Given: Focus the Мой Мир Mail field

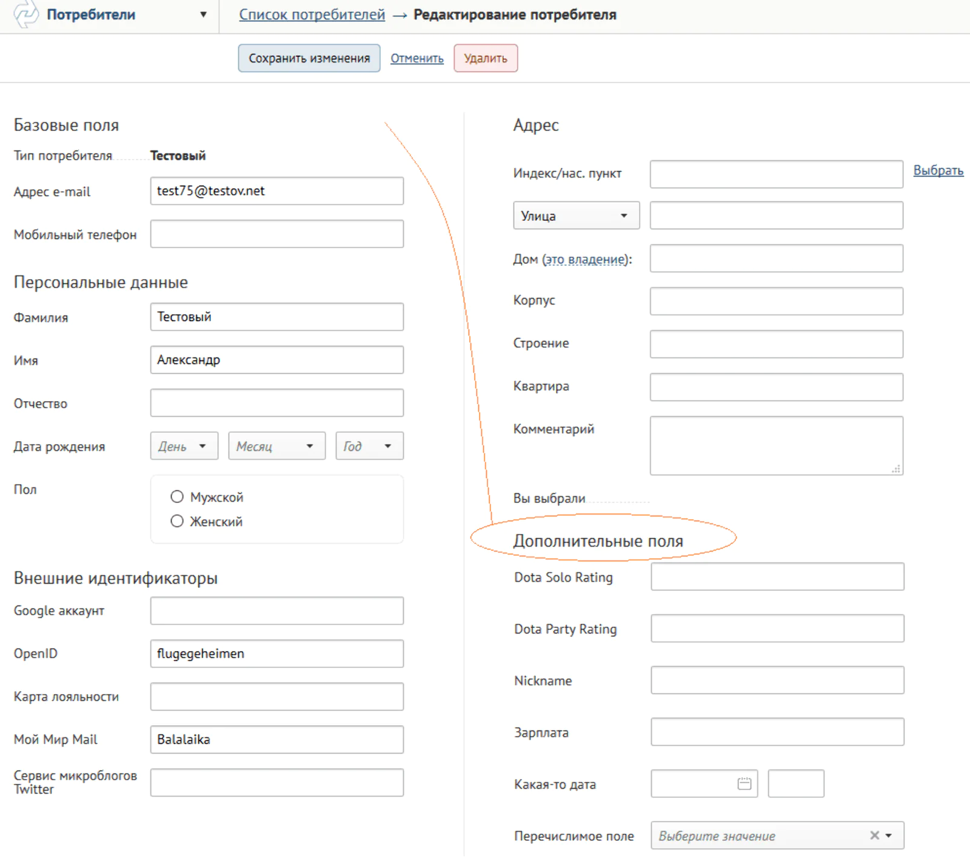Looking at the screenshot, I should (277, 740).
